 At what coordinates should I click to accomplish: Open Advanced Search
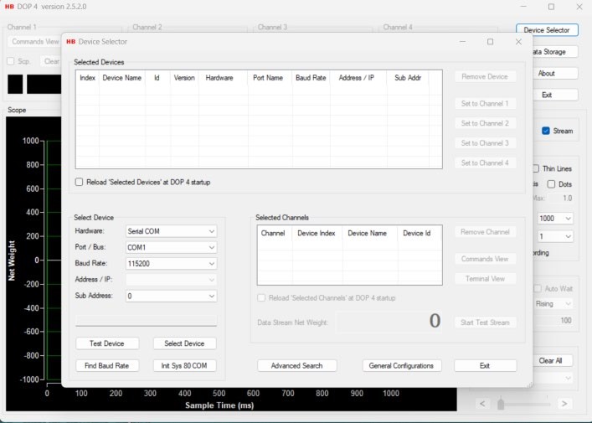tap(296, 365)
